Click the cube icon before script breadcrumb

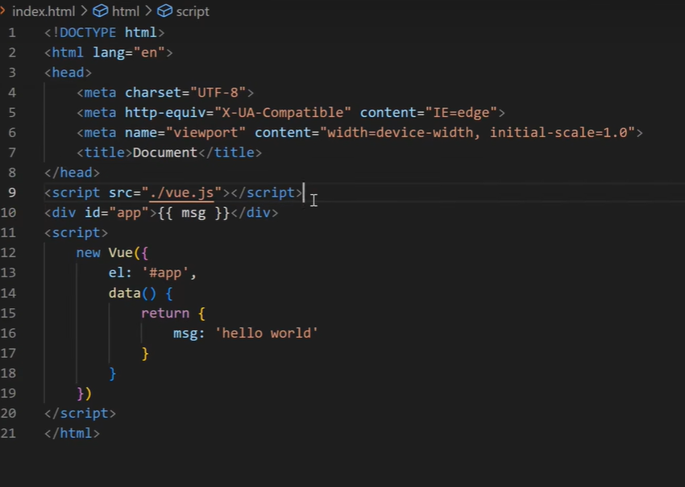click(164, 11)
